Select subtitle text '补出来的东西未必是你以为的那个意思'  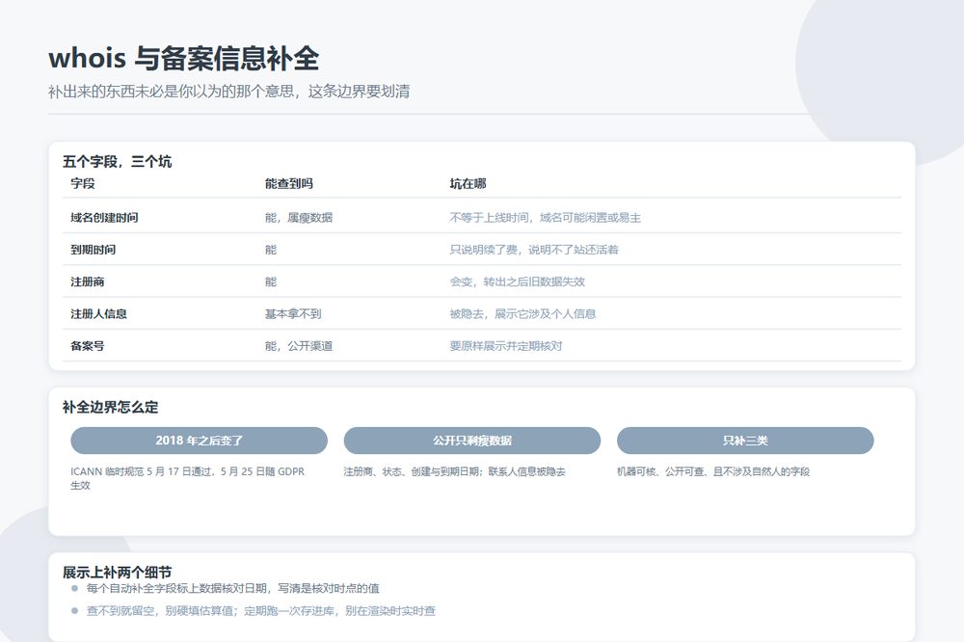coord(172,92)
